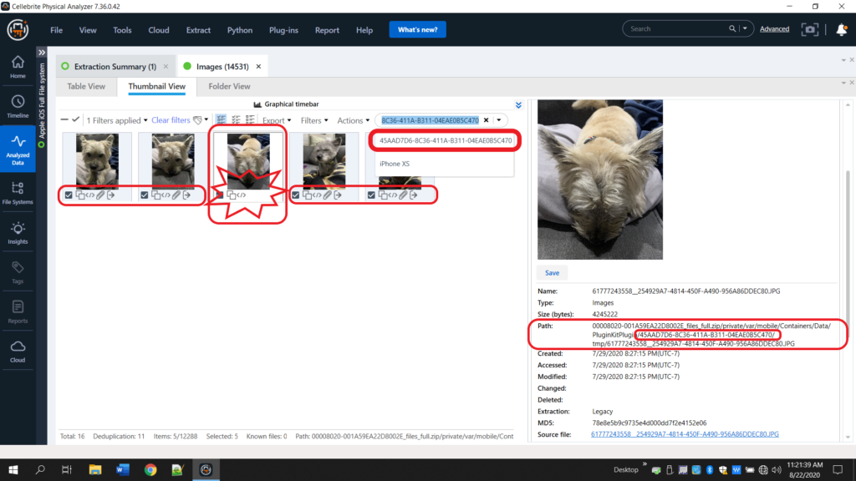Uncheck the second thumbnail's checkbox

145,195
